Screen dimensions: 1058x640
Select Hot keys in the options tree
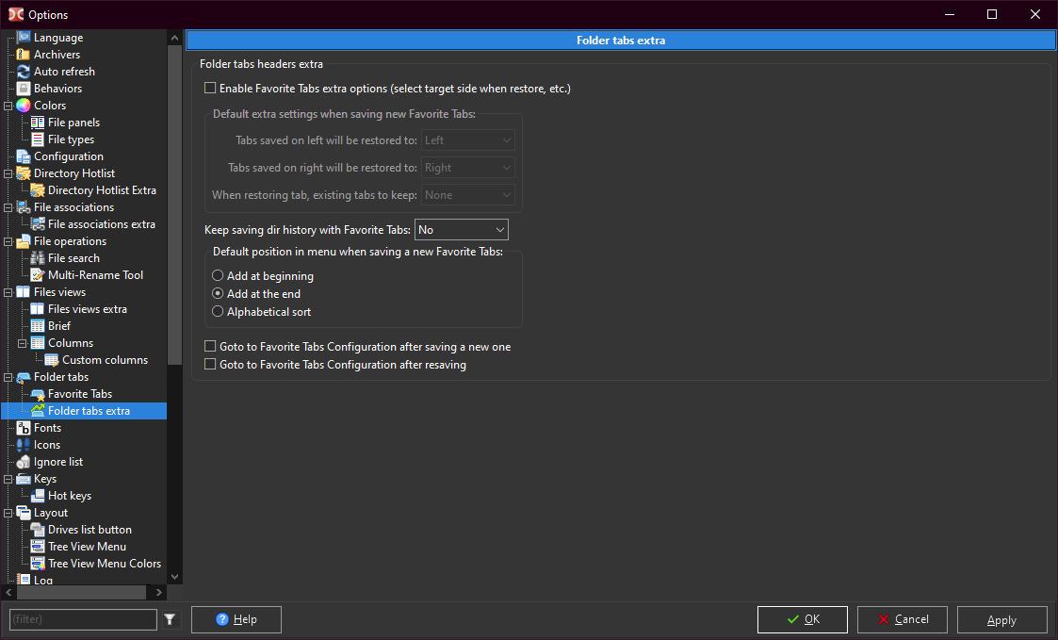(69, 496)
